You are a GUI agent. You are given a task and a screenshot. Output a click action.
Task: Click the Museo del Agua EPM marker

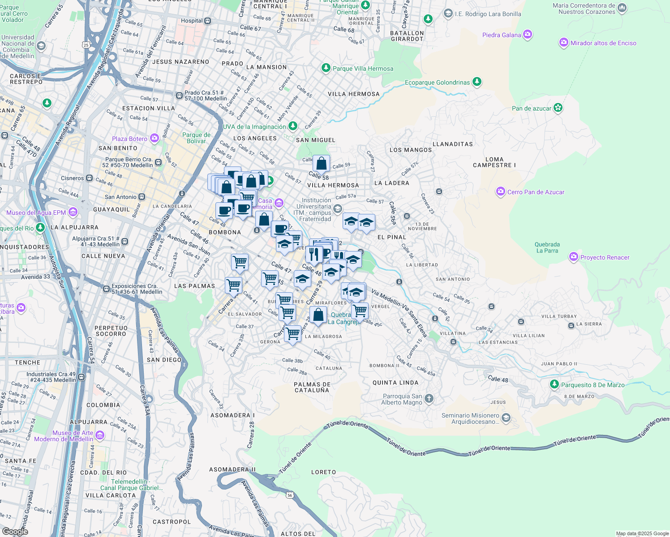coord(73,211)
